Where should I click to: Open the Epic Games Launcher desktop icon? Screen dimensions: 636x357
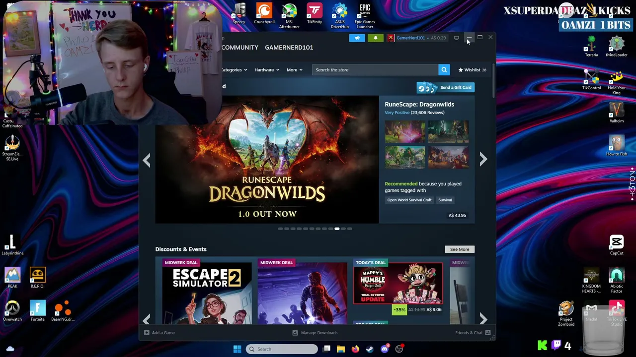(x=365, y=16)
